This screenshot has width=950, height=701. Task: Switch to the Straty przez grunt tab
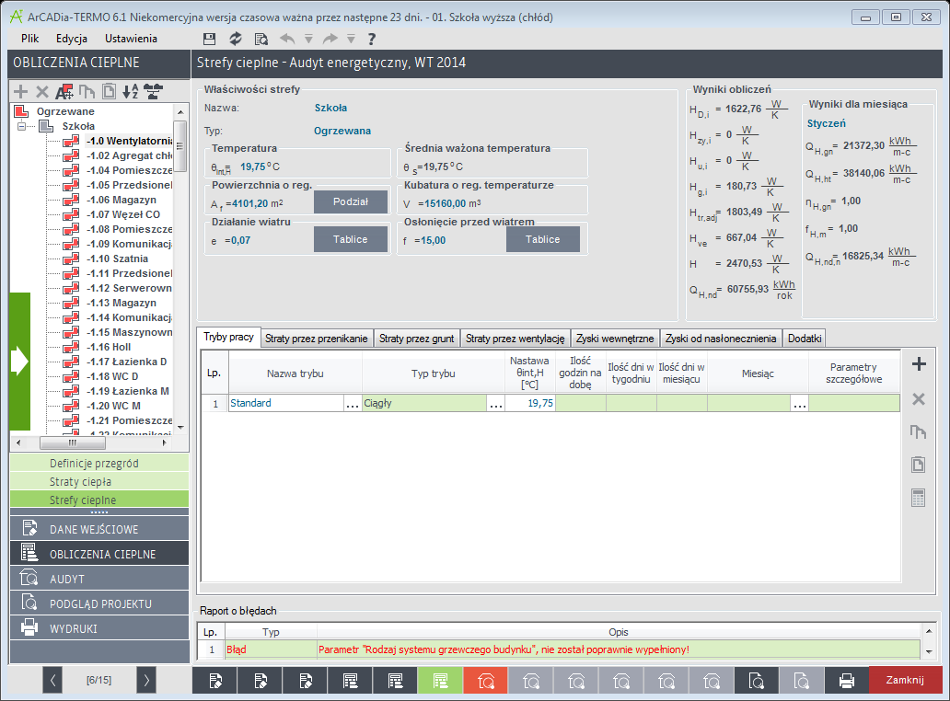coord(416,339)
